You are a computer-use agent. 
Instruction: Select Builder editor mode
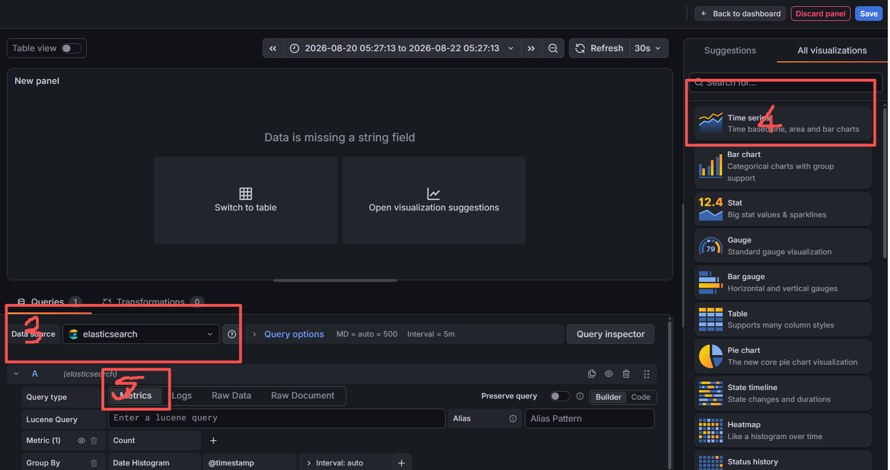[608, 397]
